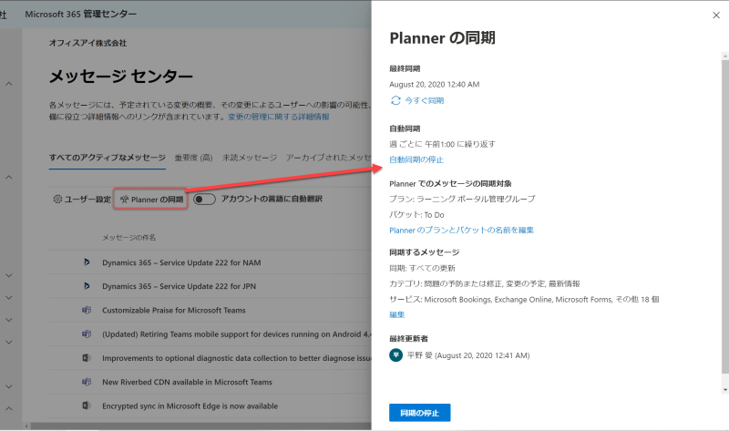Click Teams icon beside Retiring Teams mobile support
This screenshot has width=729, height=431.
click(x=87, y=334)
